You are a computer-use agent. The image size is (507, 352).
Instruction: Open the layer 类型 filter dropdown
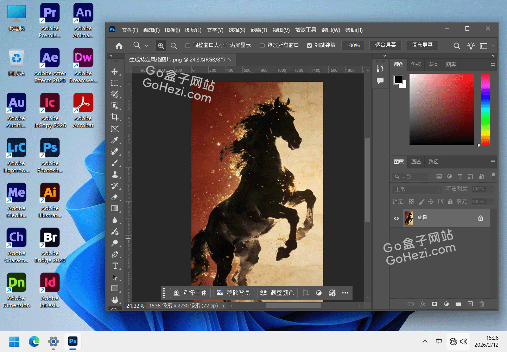(410, 176)
